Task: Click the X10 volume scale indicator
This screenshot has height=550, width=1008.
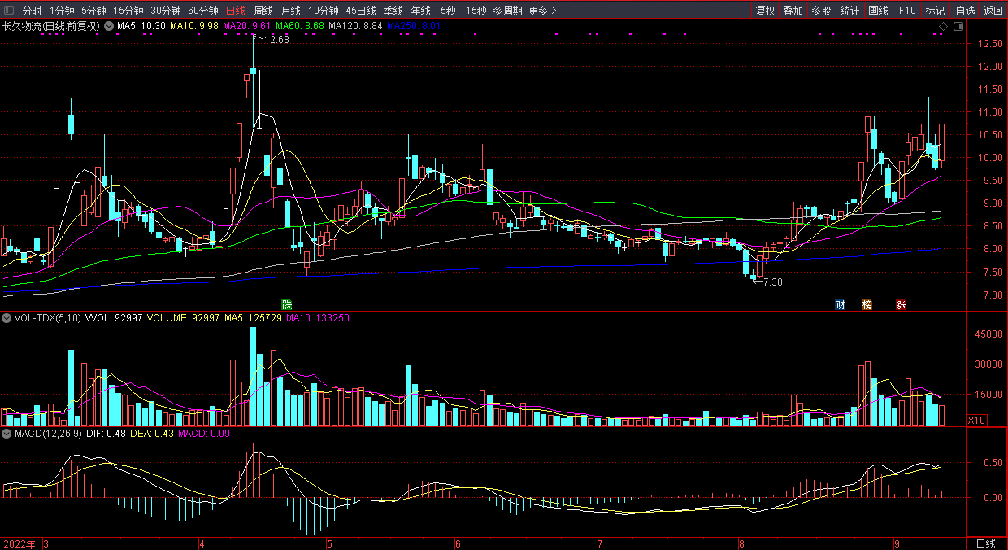Action: pyautogui.click(x=977, y=420)
